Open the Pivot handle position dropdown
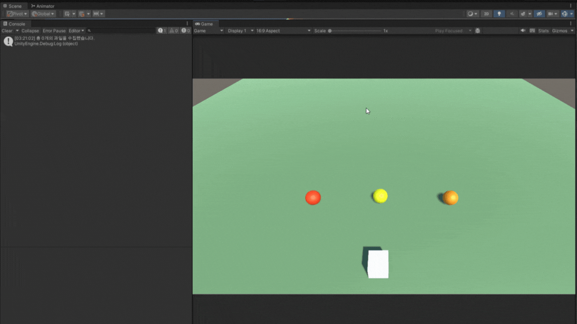The height and width of the screenshot is (324, 577). click(x=17, y=14)
